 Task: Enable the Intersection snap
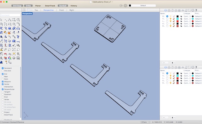(x=3, y=87)
